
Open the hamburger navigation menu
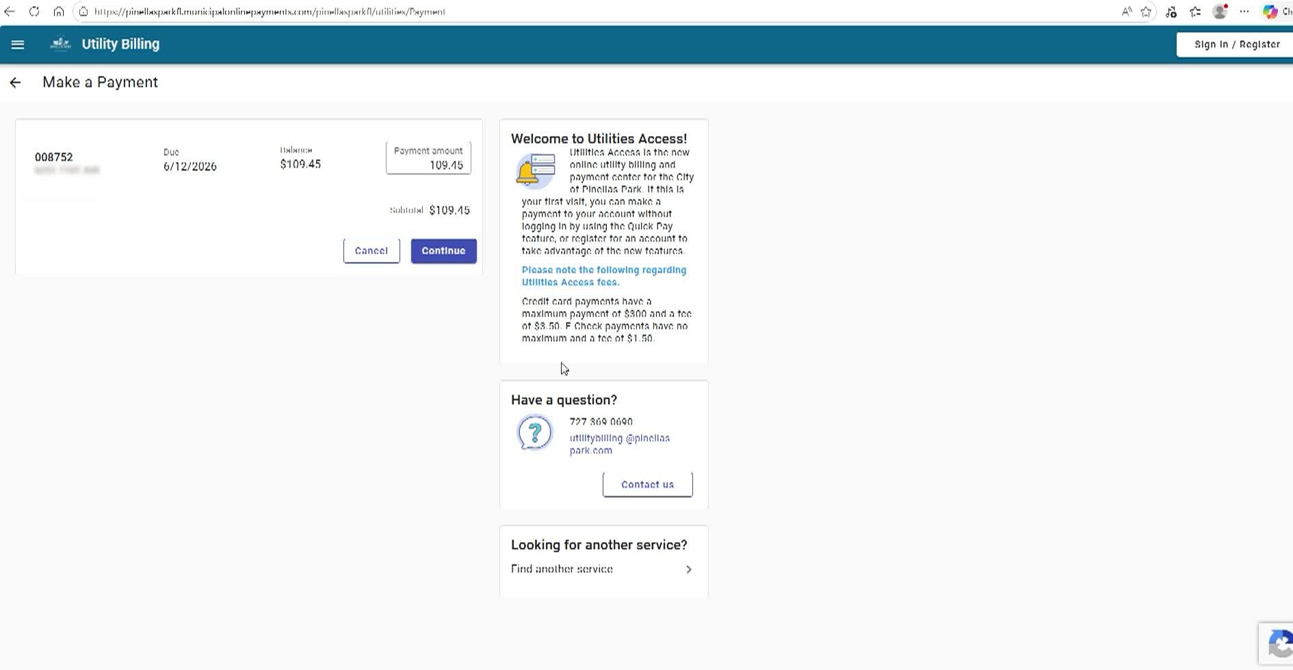tap(18, 44)
